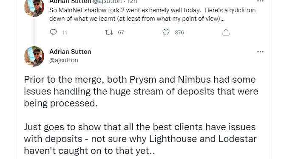
Task: Click the Prysm and Nimbus paragraph text
Action: click(x=141, y=91)
